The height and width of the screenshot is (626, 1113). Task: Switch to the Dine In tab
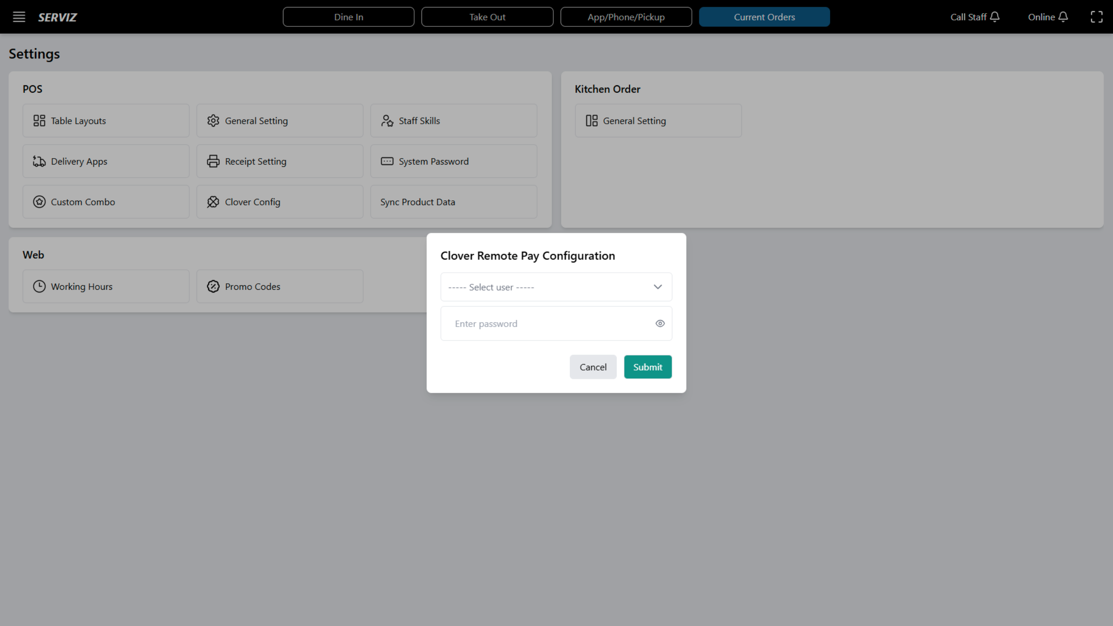pyautogui.click(x=348, y=17)
